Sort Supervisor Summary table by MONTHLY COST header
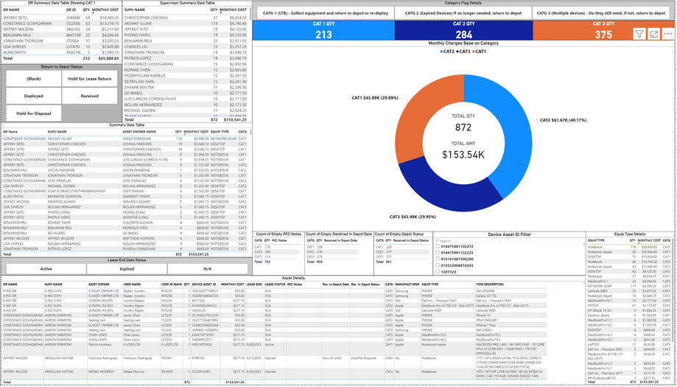677x387 pixels. [233, 9]
